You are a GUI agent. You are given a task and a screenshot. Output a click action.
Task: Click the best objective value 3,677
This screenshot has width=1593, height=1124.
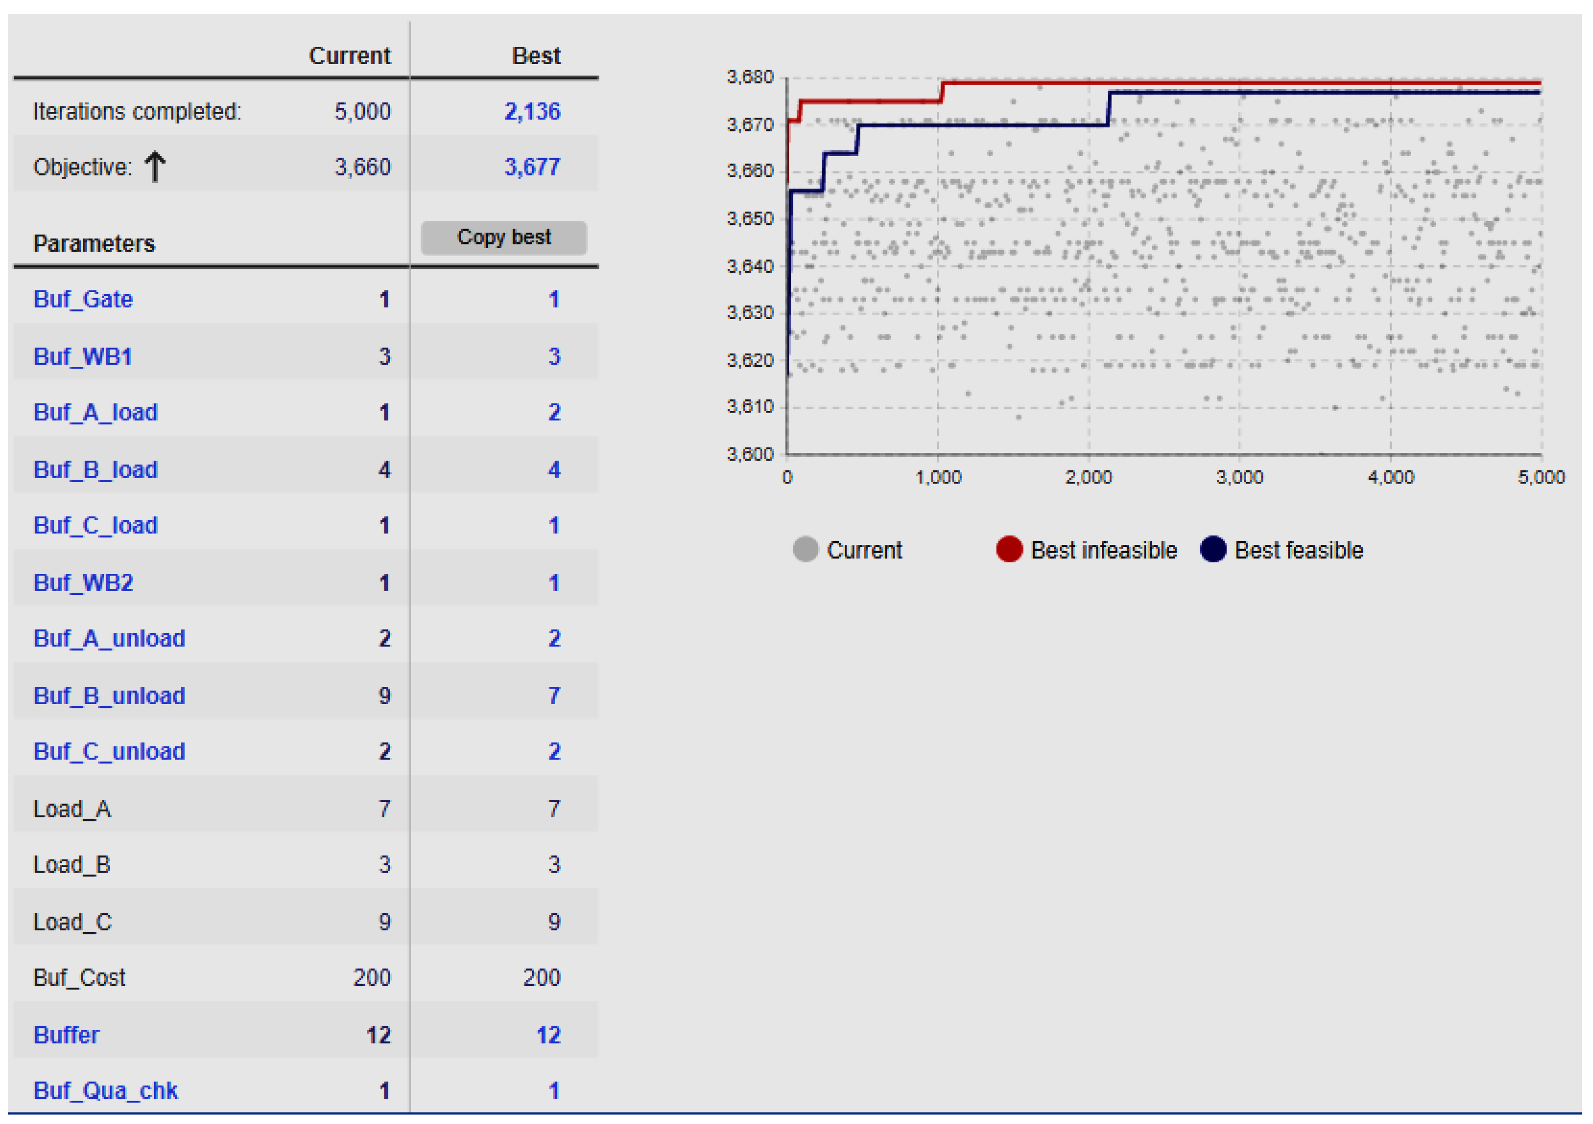pos(532,167)
